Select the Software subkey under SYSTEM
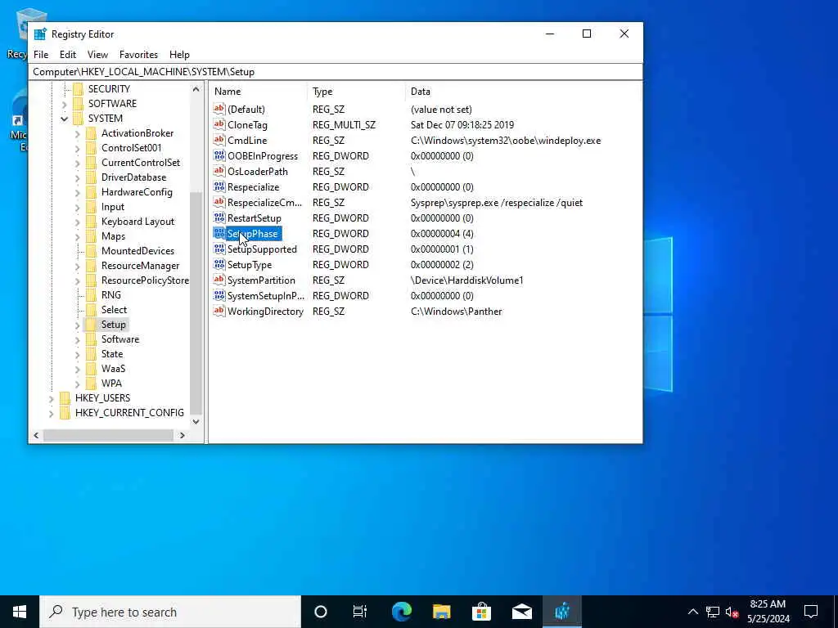Screen dimensions: 838x628 click(x=120, y=339)
